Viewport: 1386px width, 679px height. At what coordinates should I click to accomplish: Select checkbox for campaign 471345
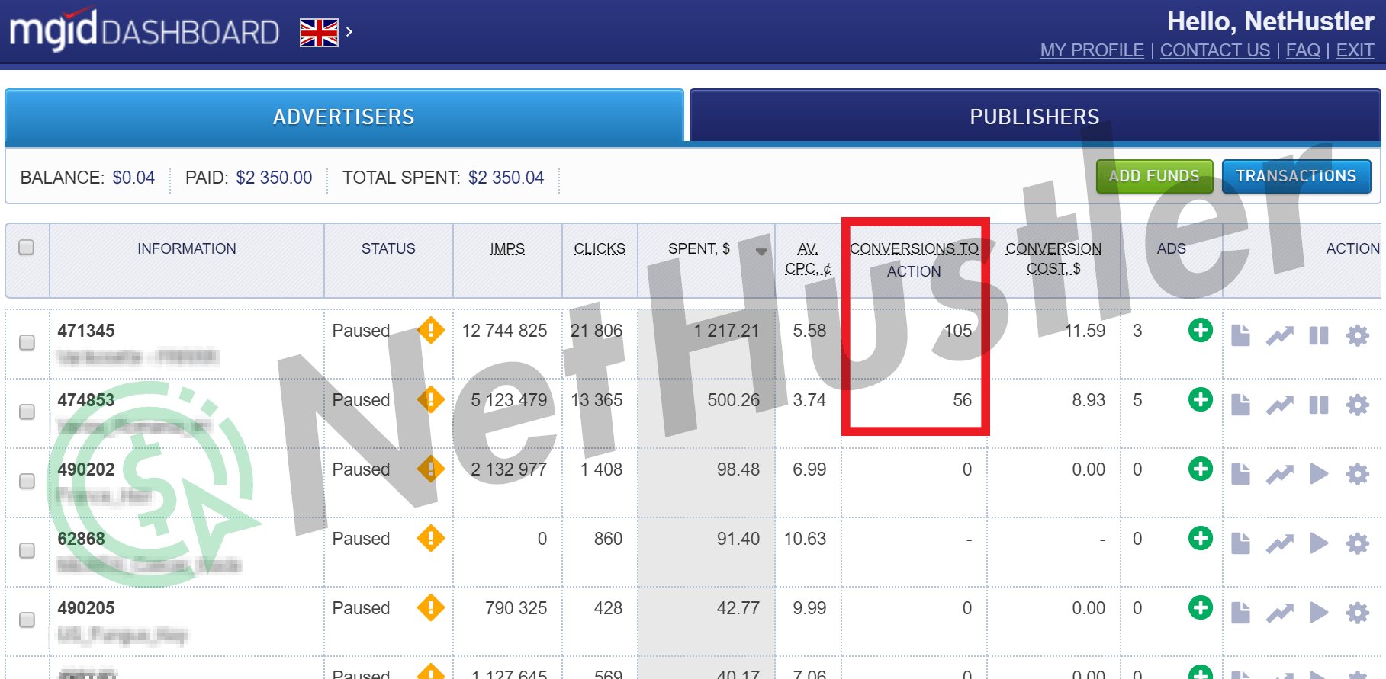point(27,342)
